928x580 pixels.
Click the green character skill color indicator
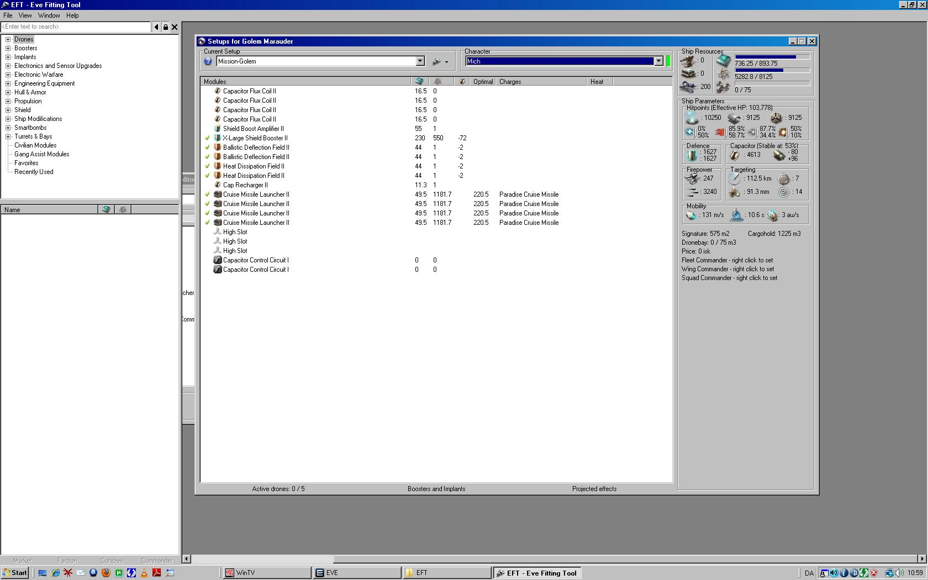pos(668,61)
